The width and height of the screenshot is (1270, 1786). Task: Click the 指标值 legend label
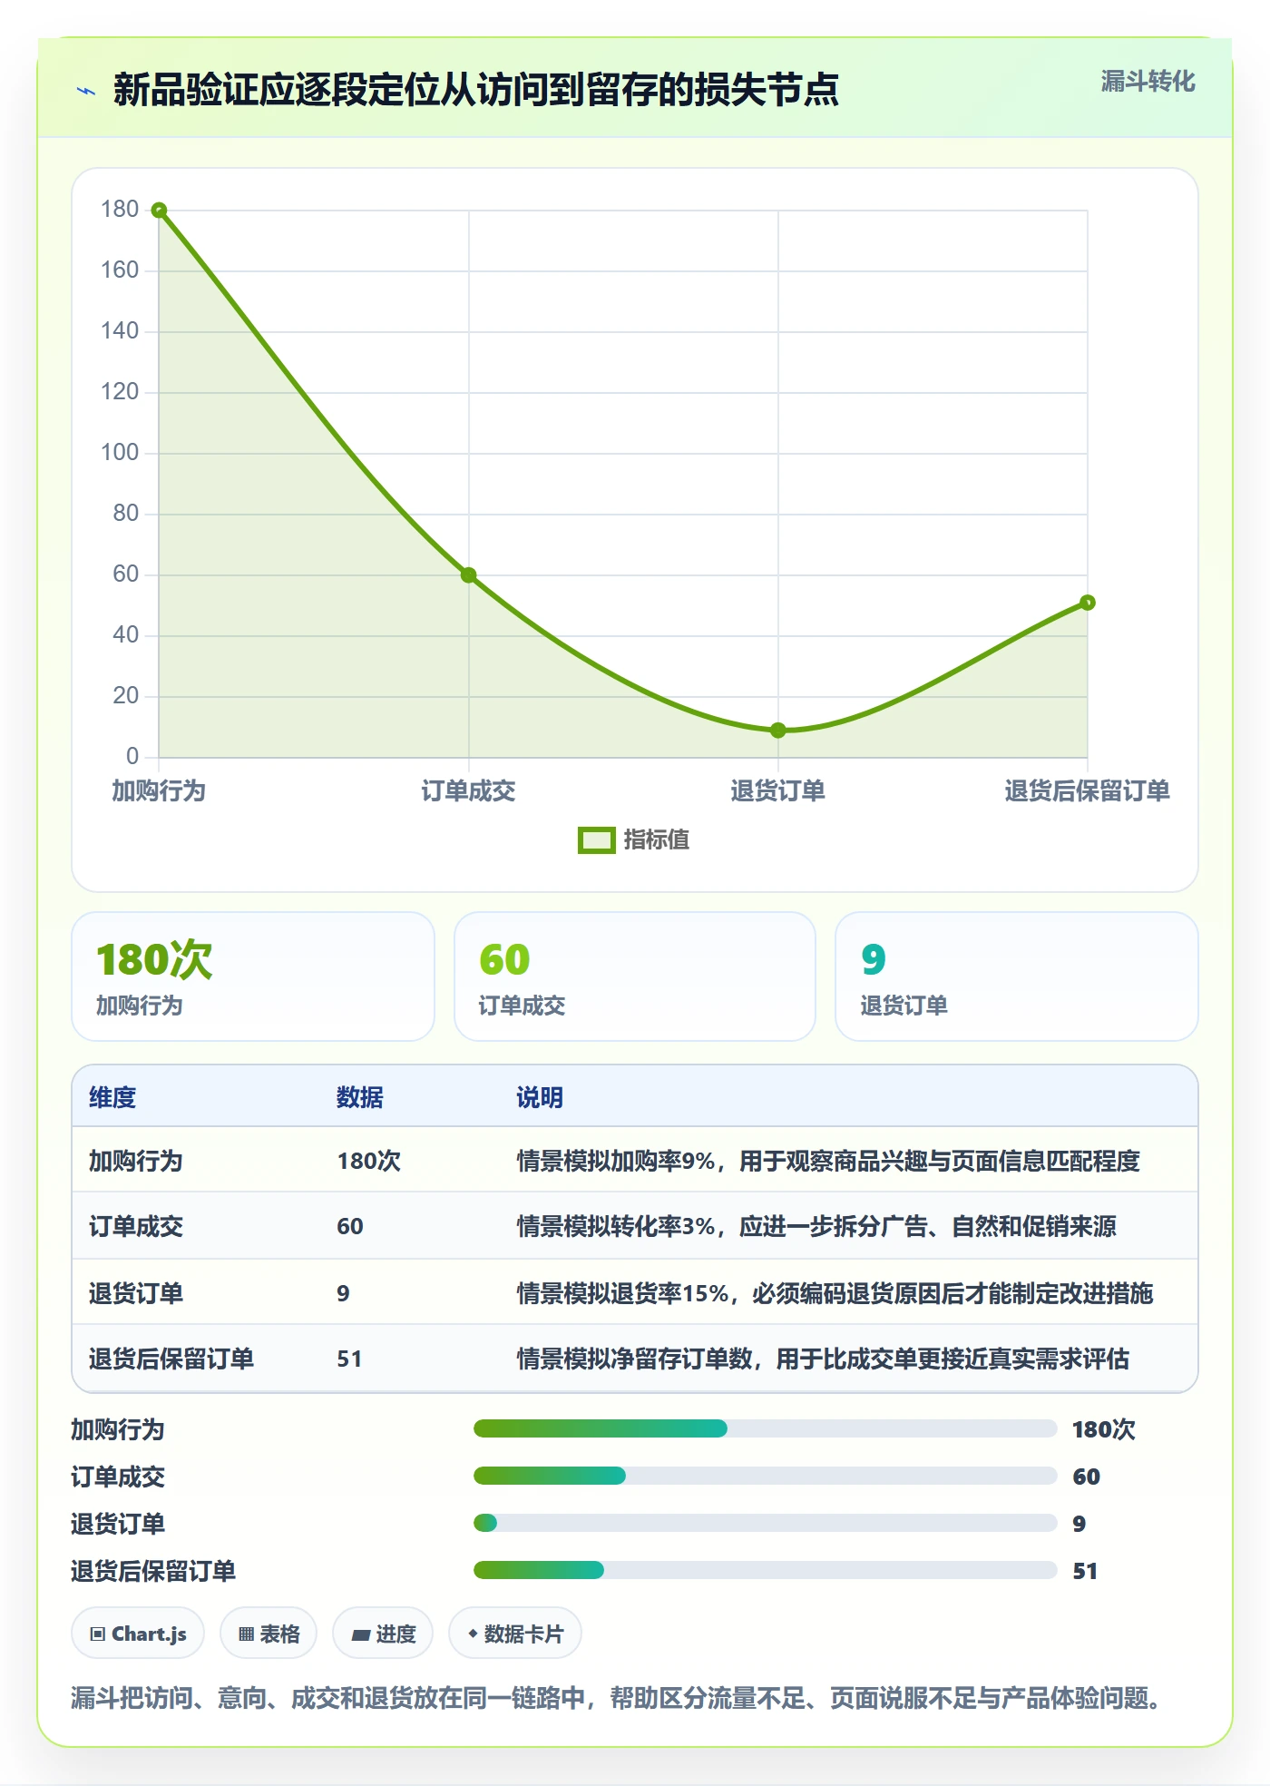(x=657, y=840)
